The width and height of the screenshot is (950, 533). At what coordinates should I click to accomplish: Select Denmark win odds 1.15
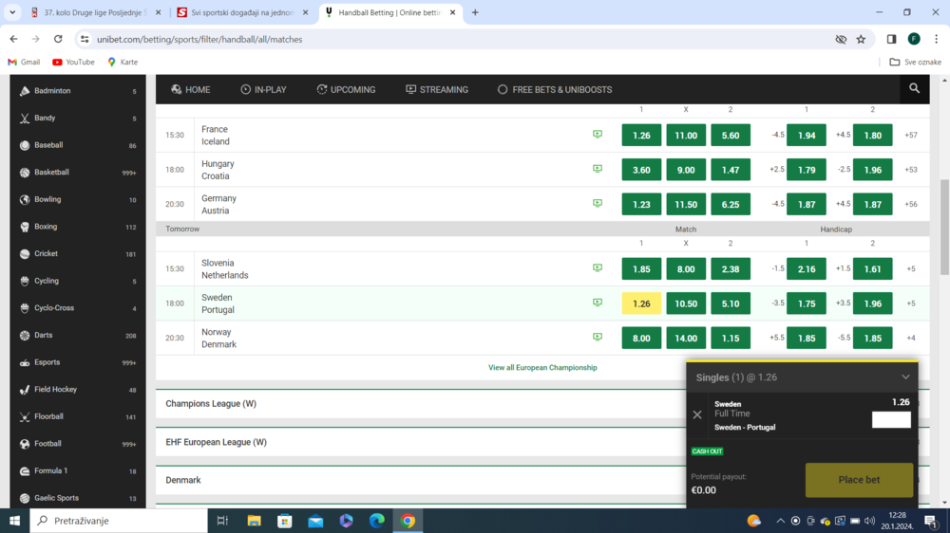(x=730, y=339)
